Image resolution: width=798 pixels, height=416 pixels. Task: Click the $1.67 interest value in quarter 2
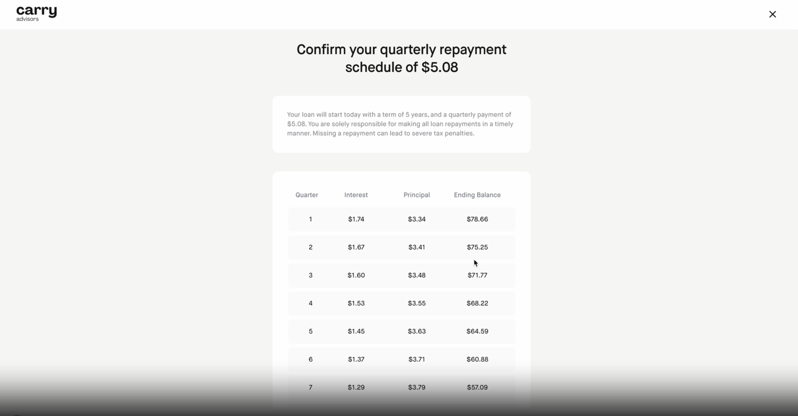pos(356,247)
